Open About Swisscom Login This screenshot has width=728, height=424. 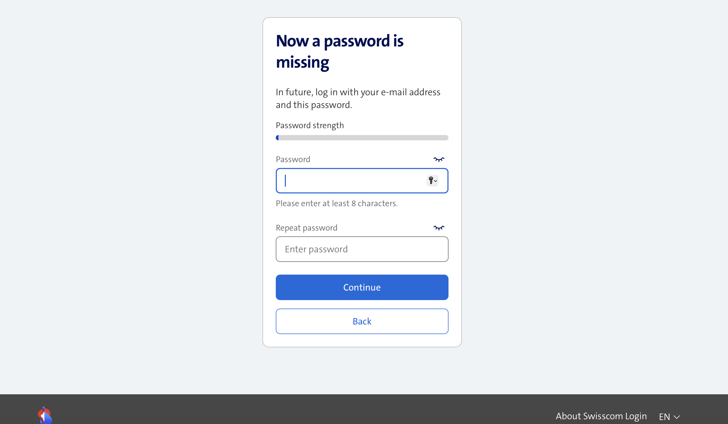click(x=602, y=416)
